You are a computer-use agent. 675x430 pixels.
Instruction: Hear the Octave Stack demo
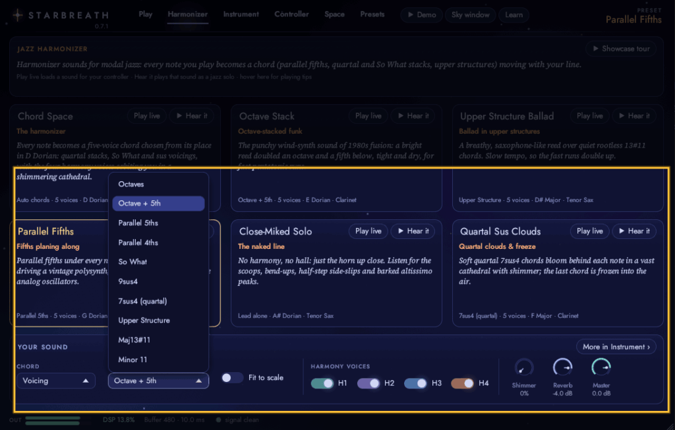tap(413, 116)
